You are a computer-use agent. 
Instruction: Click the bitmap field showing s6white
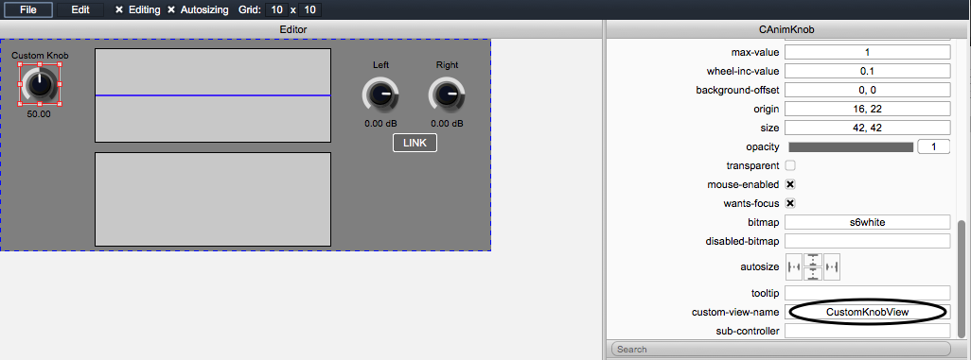pos(868,222)
